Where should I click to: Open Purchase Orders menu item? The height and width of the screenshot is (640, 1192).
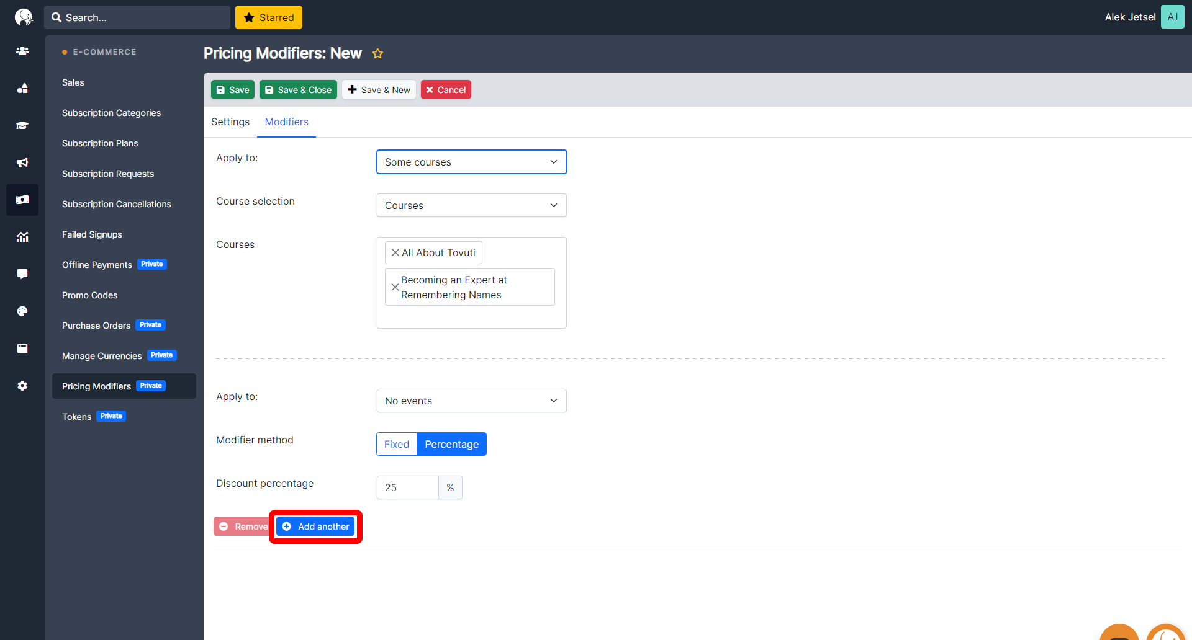tap(96, 326)
